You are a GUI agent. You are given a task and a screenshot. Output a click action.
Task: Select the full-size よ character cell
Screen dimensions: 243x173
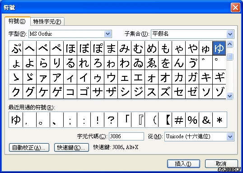click(30, 63)
